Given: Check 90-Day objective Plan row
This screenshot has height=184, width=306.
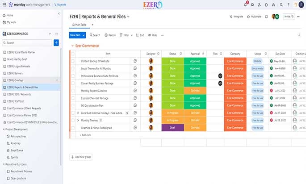Looking at the screenshot, I should coord(73,105).
